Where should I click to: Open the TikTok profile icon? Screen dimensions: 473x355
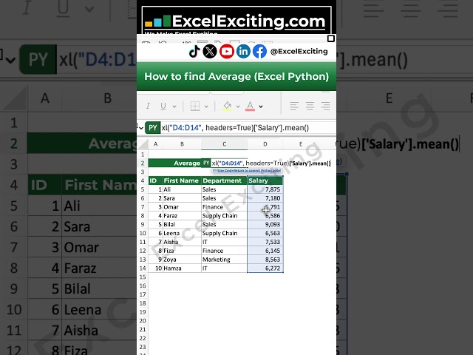pos(194,51)
